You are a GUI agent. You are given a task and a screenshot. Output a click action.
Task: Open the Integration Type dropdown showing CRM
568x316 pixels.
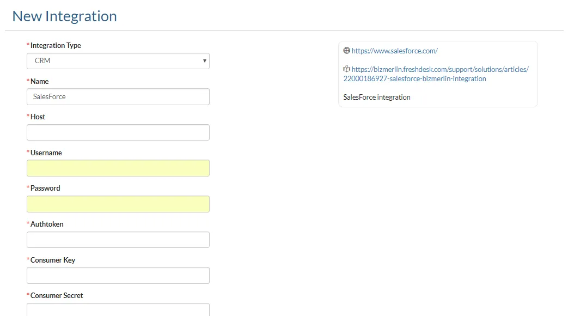point(118,61)
